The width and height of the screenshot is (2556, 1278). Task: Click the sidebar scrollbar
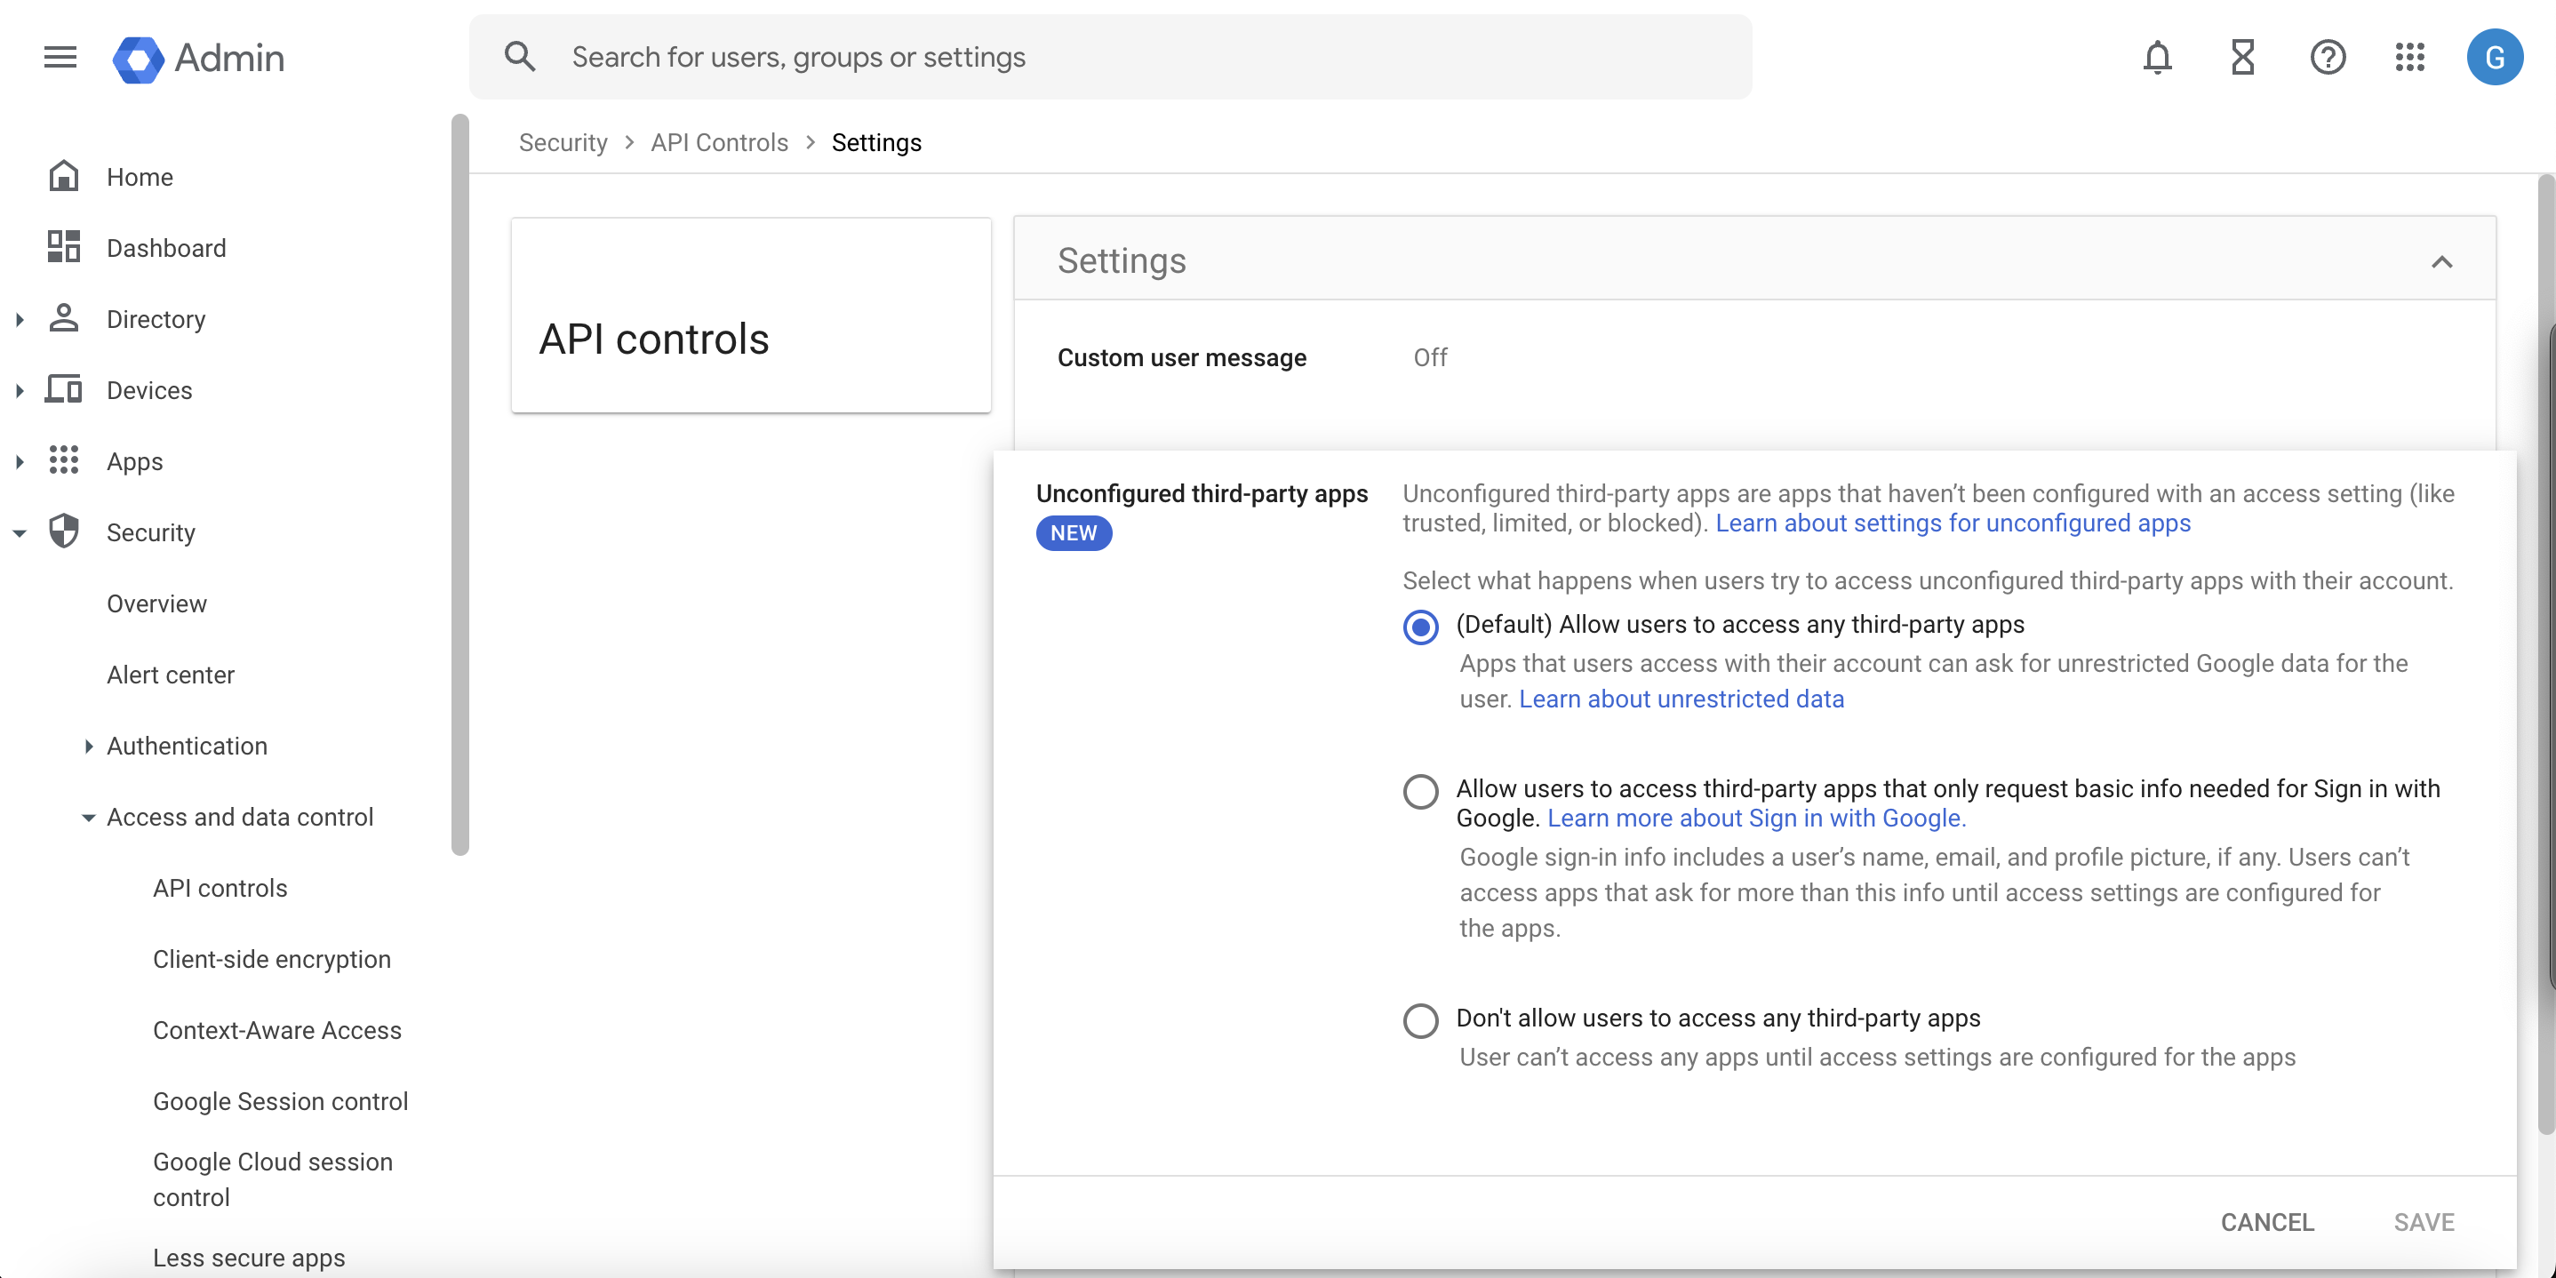tap(459, 484)
